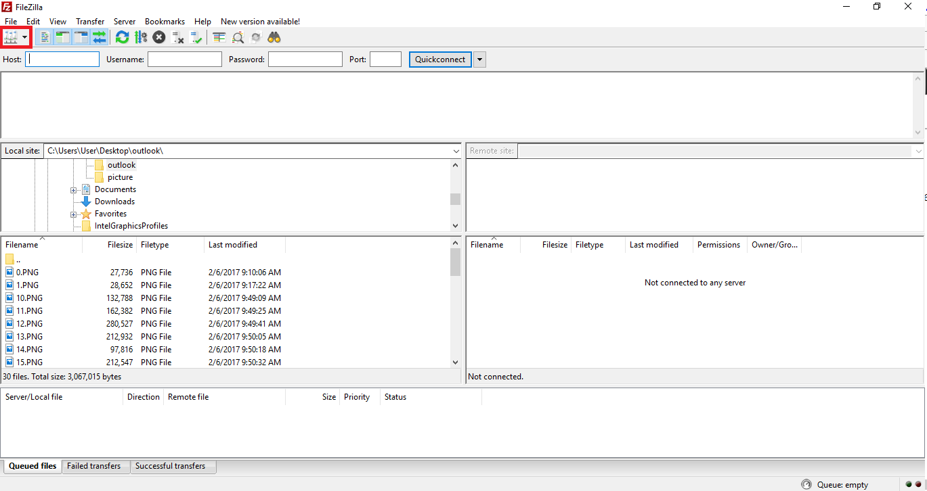Click the Quickconnect button
The image size is (927, 491).
(440, 60)
